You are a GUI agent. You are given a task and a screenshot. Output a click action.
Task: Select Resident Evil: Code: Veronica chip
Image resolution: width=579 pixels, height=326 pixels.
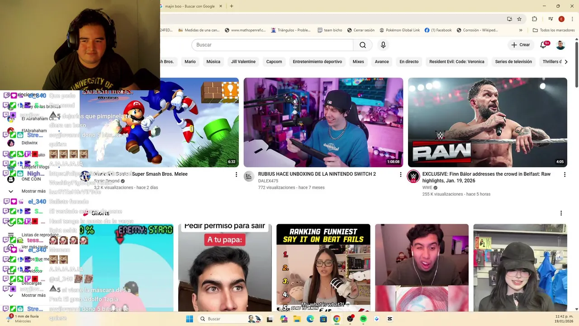tap(457, 62)
